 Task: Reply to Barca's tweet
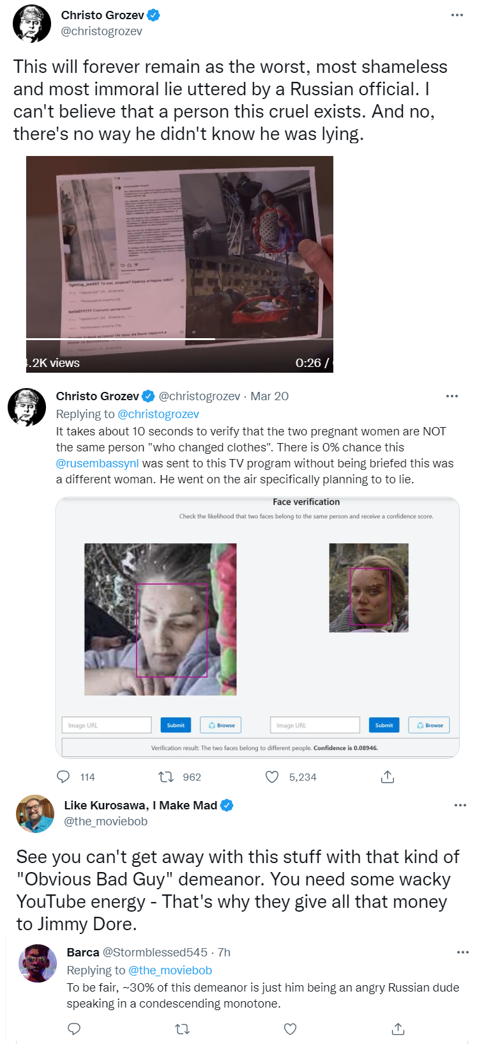(x=74, y=1029)
